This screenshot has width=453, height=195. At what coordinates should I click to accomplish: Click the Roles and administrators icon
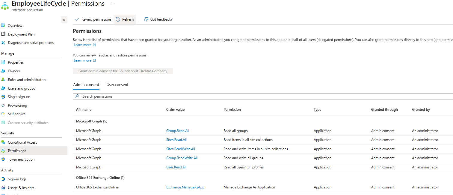click(x=3, y=80)
